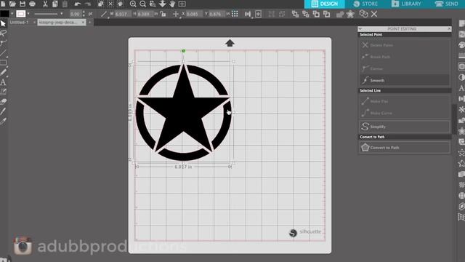Image resolution: width=465 pixels, height=262 pixels.
Task: Click the height H value field
Action: [x=145, y=14]
